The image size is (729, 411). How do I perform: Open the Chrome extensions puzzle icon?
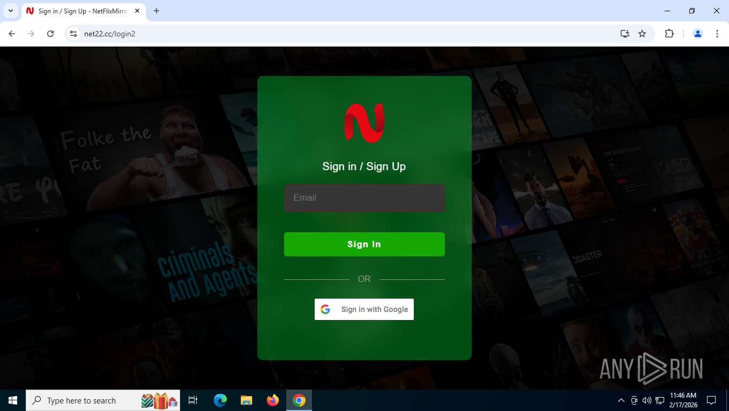(669, 34)
